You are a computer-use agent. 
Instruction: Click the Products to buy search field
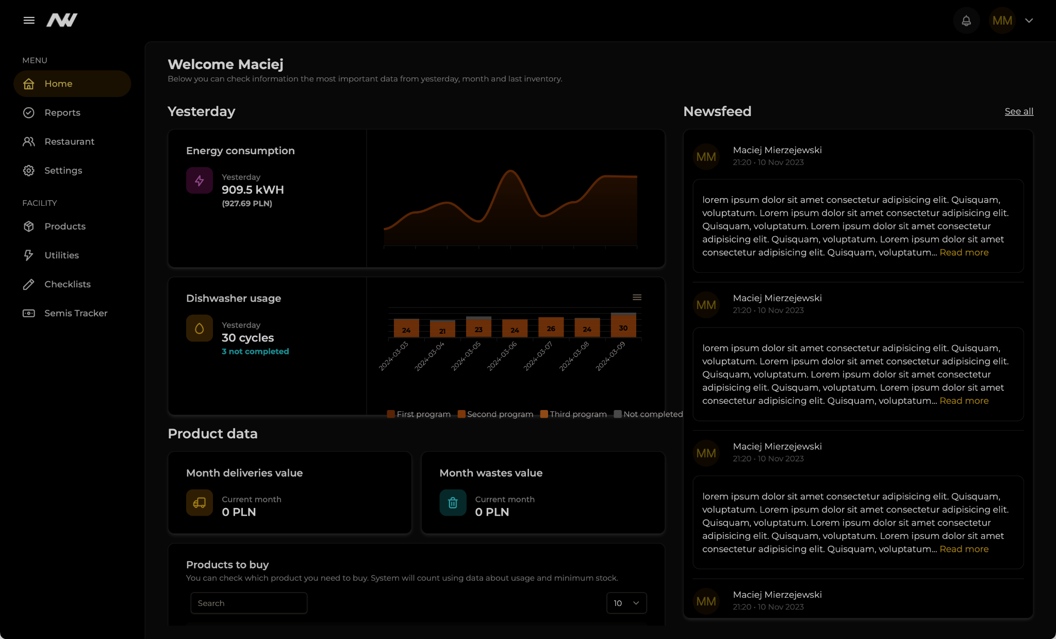249,602
